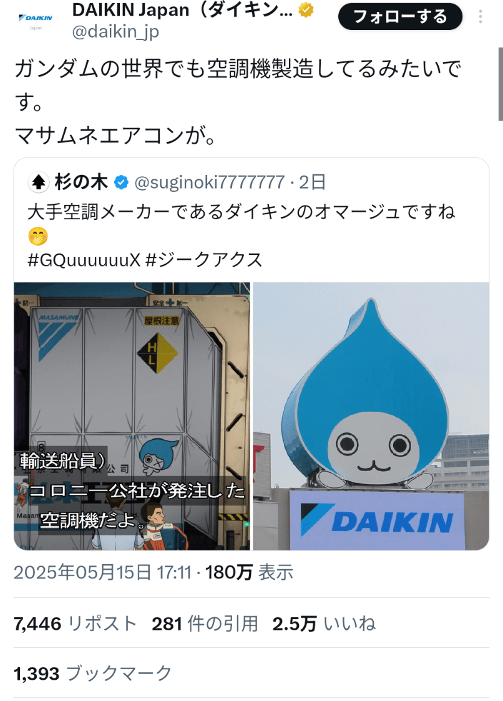This screenshot has height=701, width=503.
Task: Tap the フォローする follow button
Action: click(x=400, y=17)
